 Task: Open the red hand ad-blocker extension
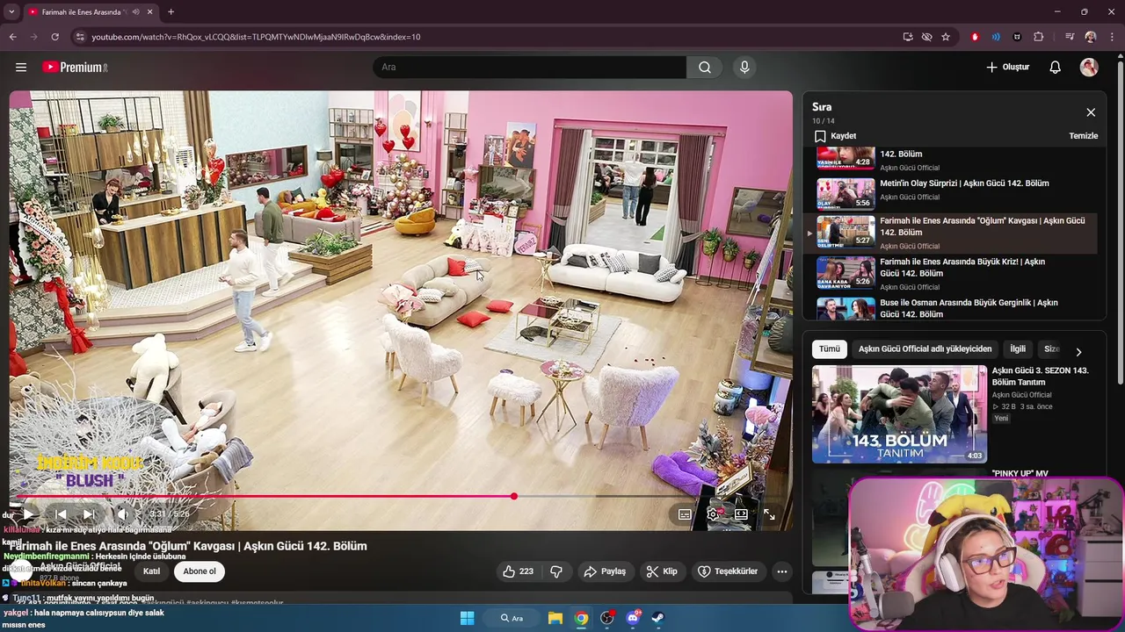tap(975, 37)
